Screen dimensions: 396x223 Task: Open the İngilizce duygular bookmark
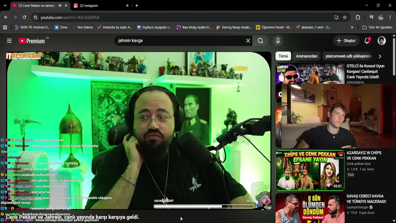(154, 27)
